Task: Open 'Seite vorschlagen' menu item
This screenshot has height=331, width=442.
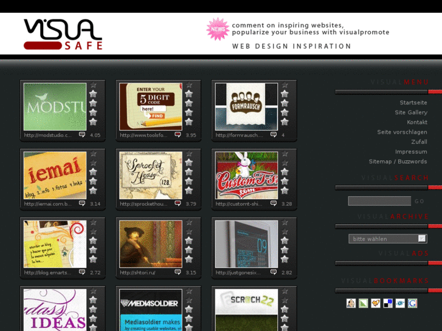Action: coord(402,132)
